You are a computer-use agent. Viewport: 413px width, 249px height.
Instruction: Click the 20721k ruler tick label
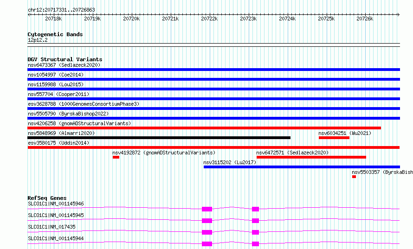tap(170, 19)
